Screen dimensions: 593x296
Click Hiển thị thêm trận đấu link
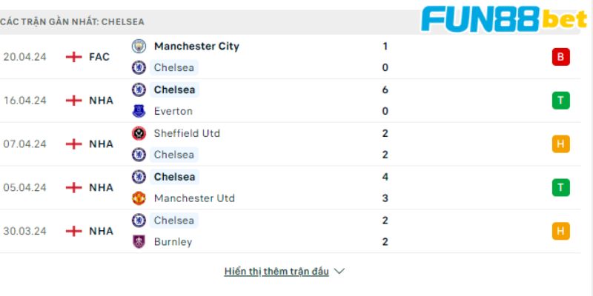[276, 272]
